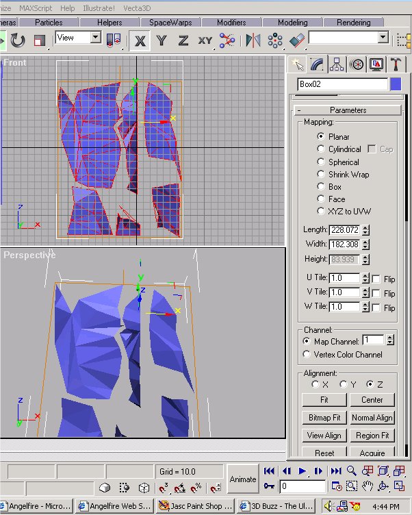The image size is (412, 515).
Task: Collapse the Parameters rollout
Action: coord(348,110)
